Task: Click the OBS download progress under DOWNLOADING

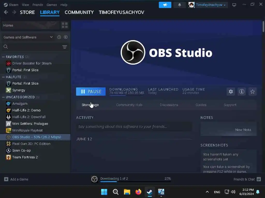Action: coord(127,95)
